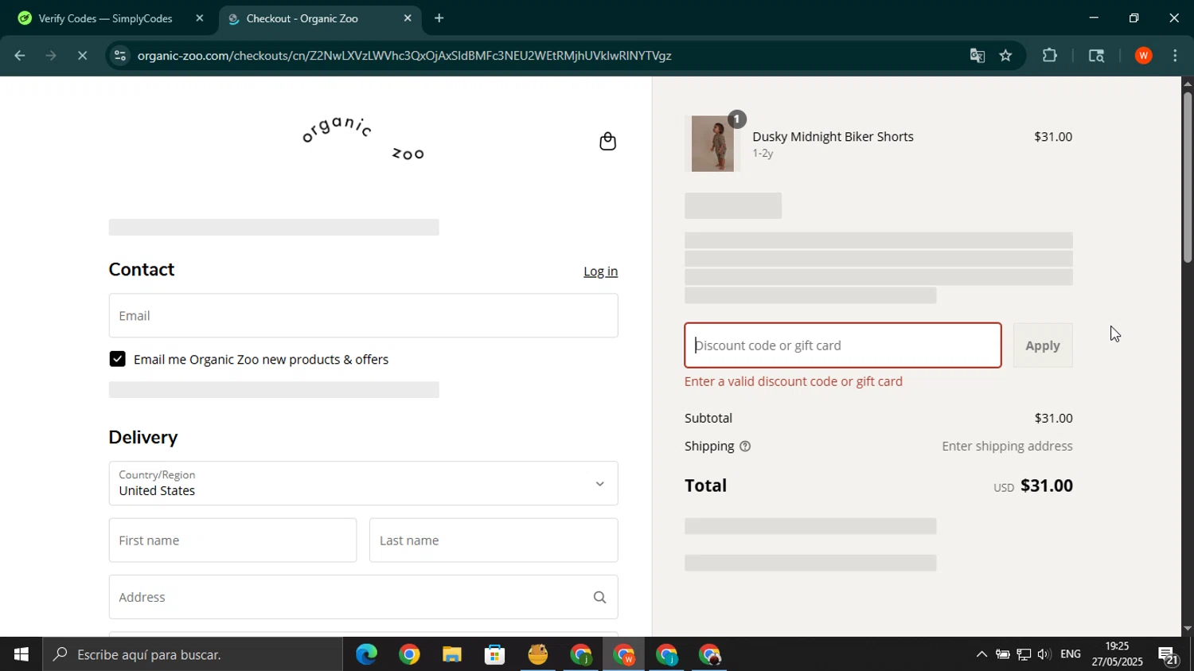This screenshot has width=1194, height=671.
Task: Open File Explorer from the taskbar
Action: (x=452, y=654)
